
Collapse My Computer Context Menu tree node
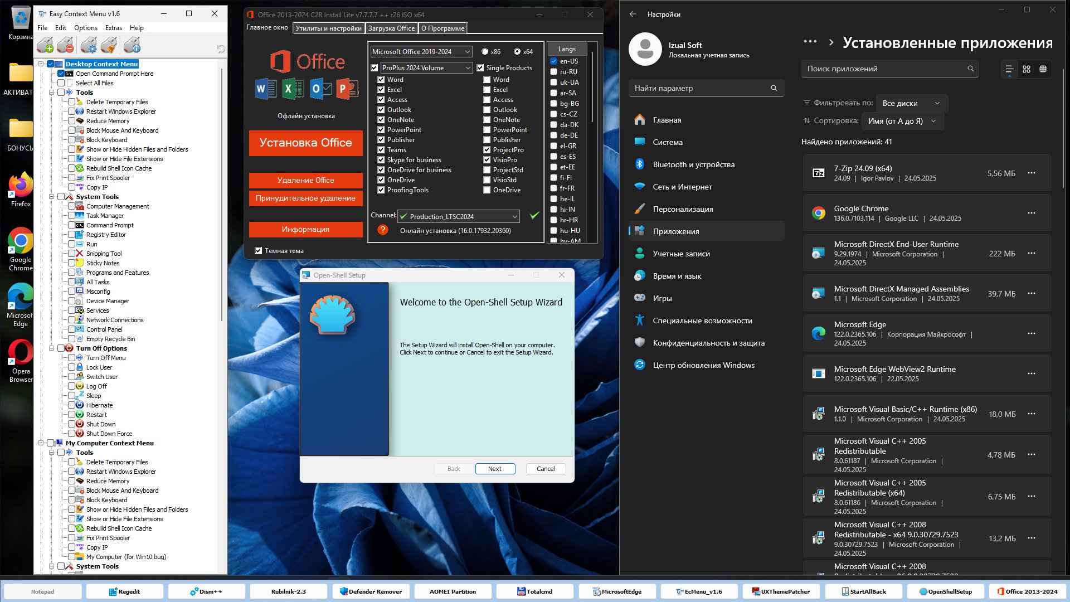41,443
